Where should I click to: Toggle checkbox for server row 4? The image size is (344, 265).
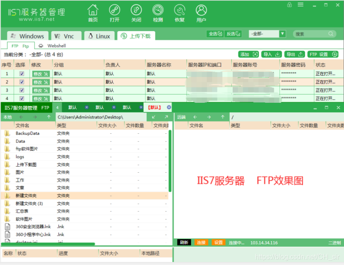point(22,98)
